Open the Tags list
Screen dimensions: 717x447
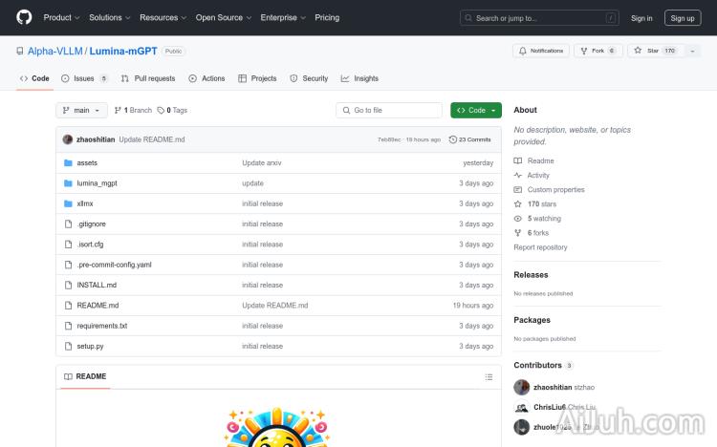172,110
